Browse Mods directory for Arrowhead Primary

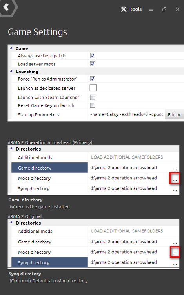175,178
